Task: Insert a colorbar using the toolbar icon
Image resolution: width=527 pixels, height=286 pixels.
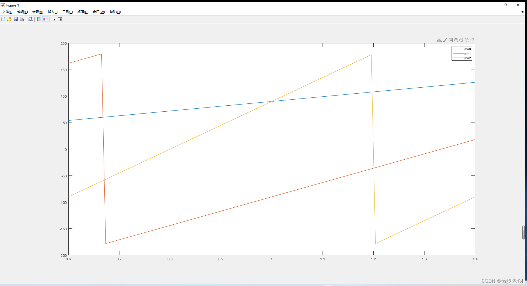Action: [39, 19]
